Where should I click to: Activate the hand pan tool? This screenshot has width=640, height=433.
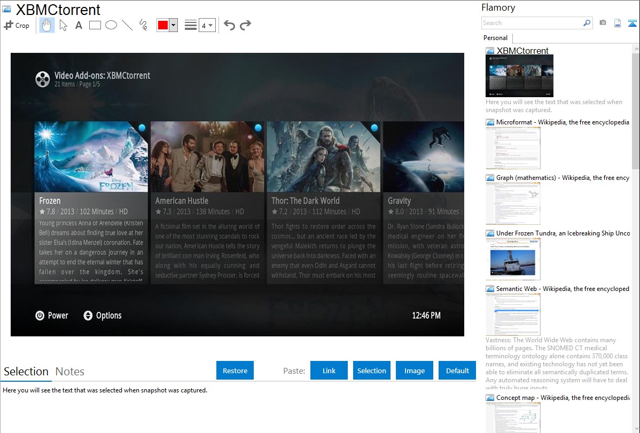coord(47,25)
